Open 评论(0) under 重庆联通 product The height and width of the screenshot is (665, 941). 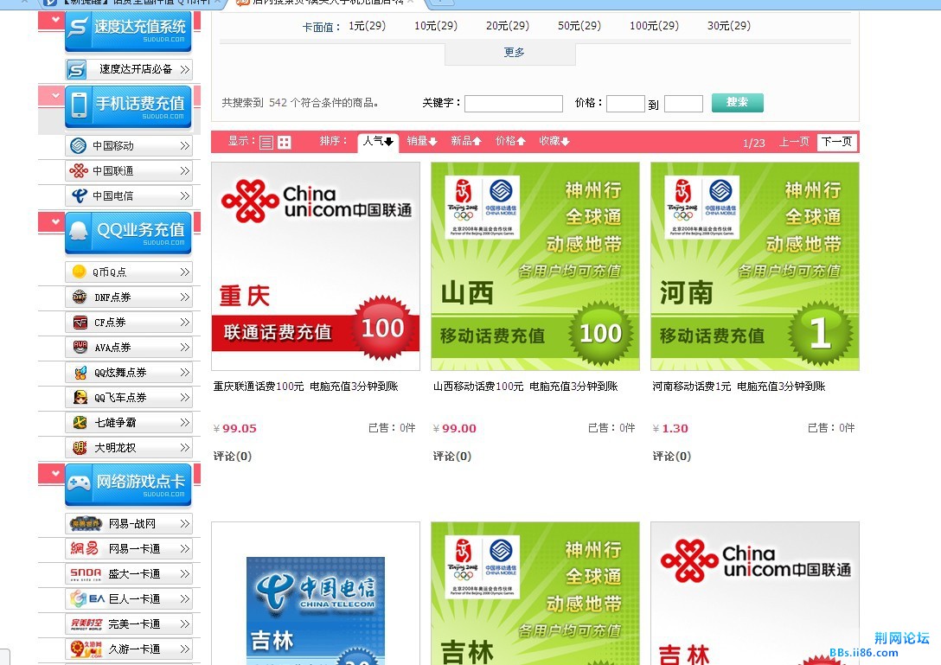click(x=233, y=456)
